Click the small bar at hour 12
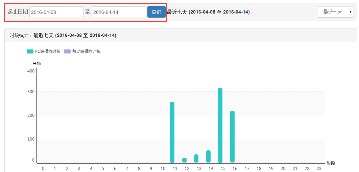The height and width of the screenshot is (172, 359). [184, 160]
